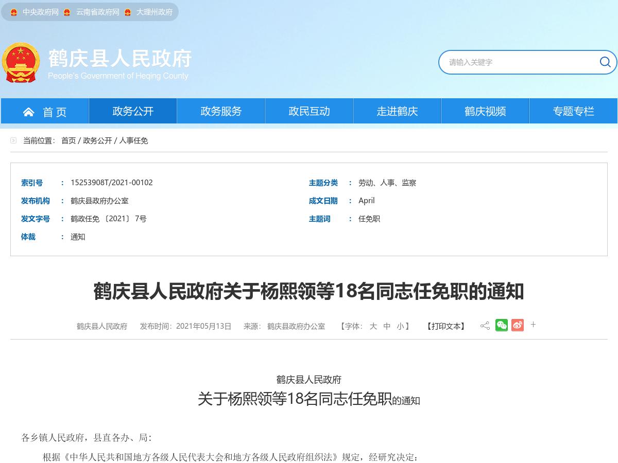The height and width of the screenshot is (463, 618).
Task: Click the 索引号 label
Action: click(x=32, y=183)
